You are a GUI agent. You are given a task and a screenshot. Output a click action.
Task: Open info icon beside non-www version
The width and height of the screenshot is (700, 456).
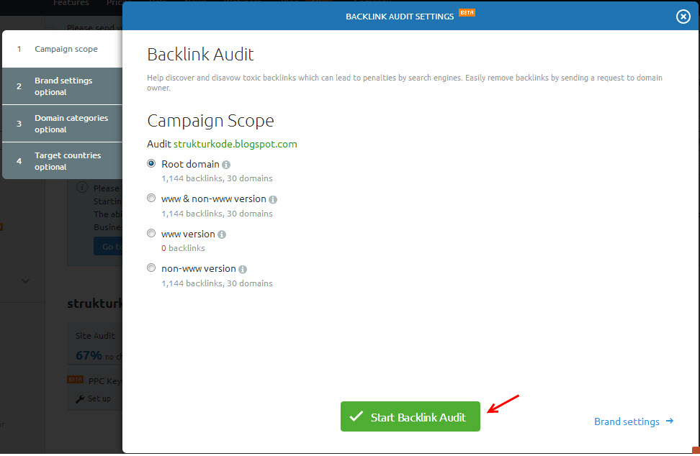(x=243, y=269)
